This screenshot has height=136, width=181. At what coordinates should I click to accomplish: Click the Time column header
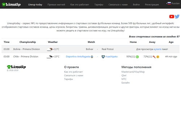(x=7, y=42)
